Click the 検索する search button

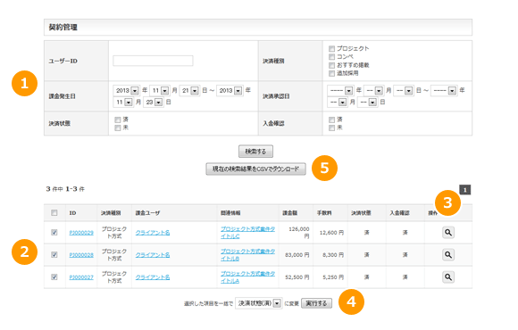coord(255,152)
